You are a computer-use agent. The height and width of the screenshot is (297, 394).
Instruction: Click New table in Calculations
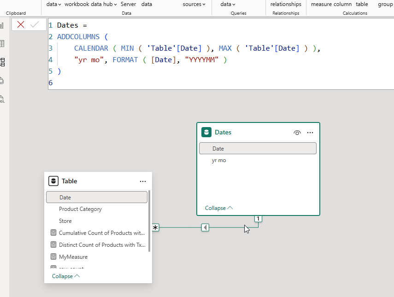[362, 4]
